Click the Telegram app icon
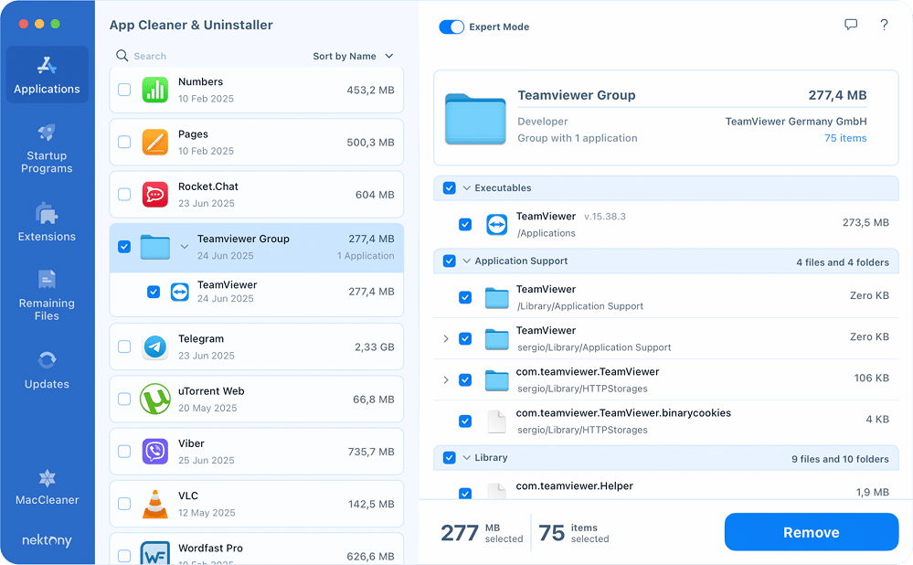The height and width of the screenshot is (565, 913). [155, 347]
